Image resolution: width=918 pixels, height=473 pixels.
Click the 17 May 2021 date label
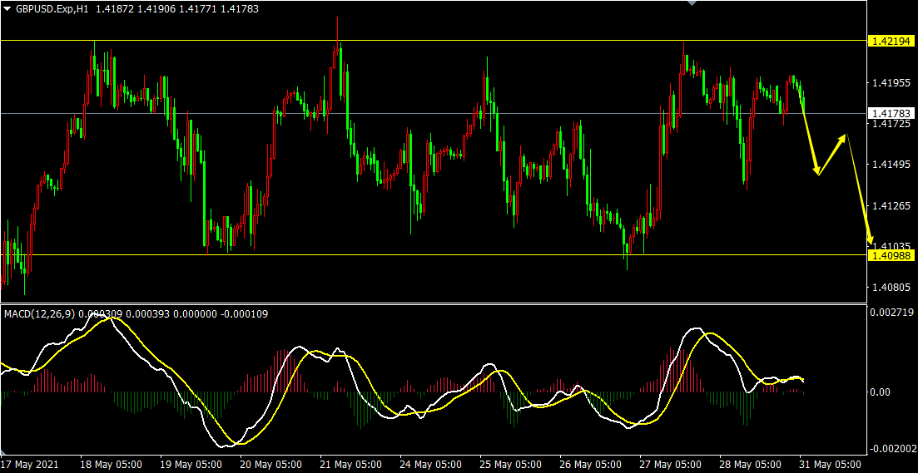tap(30, 464)
